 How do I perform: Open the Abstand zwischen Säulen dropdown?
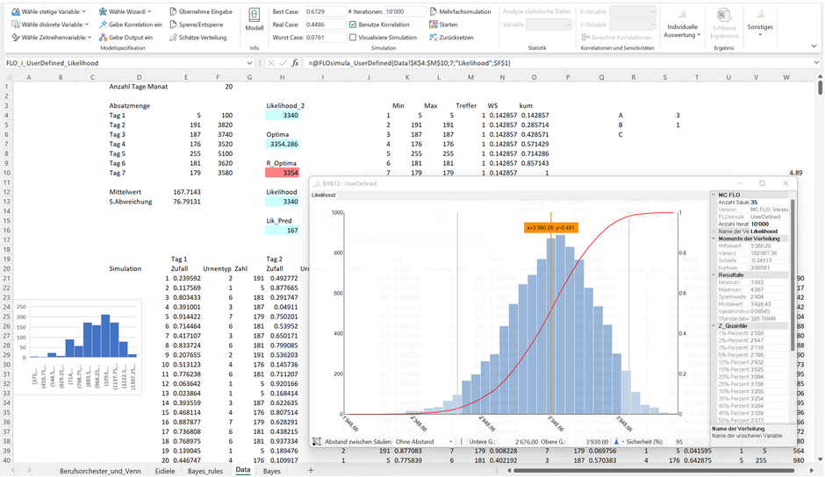pyautogui.click(x=451, y=442)
